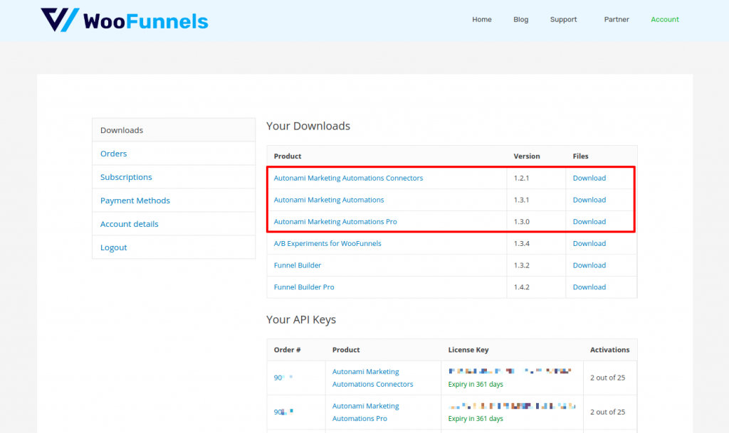Viewport: 729px width, 433px height.
Task: Click the Your Downloads heading
Action: (x=308, y=126)
